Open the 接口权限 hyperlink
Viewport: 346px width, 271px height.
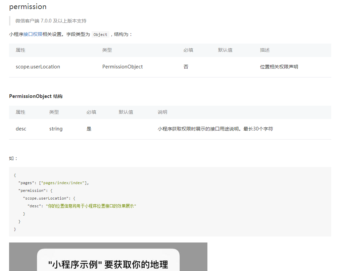33,34
